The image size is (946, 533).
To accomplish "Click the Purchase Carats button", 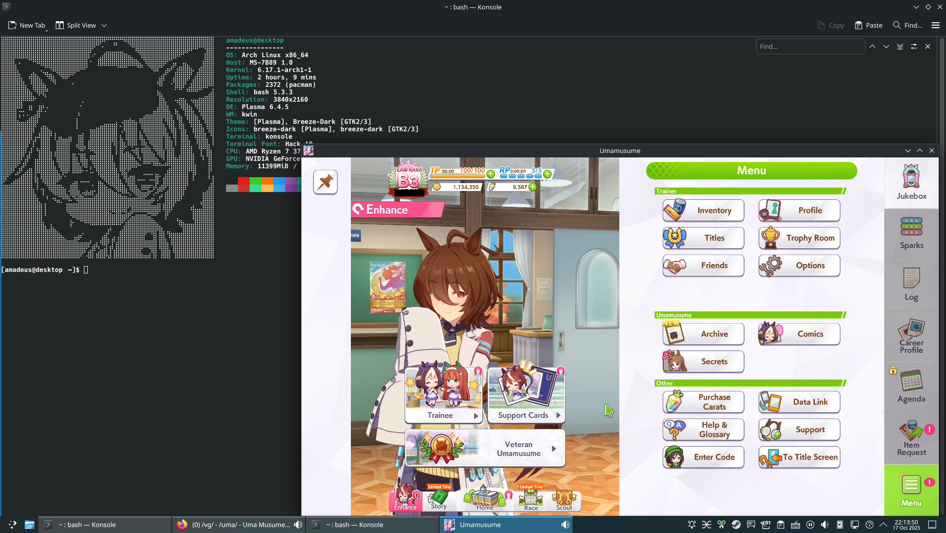I will click(703, 402).
